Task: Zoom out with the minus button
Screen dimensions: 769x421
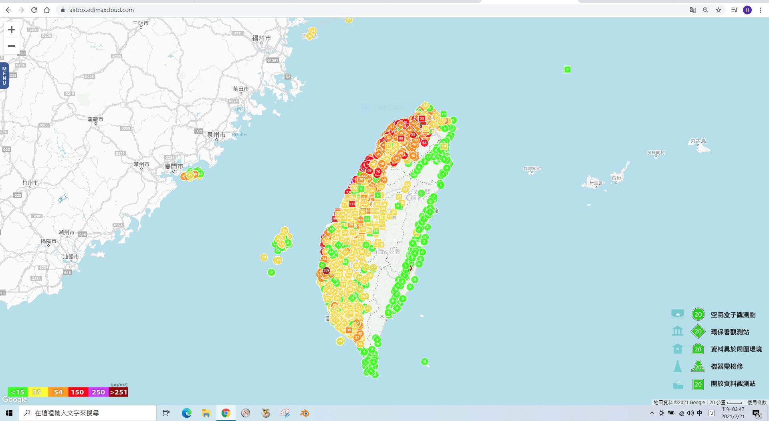Action: tap(12, 46)
